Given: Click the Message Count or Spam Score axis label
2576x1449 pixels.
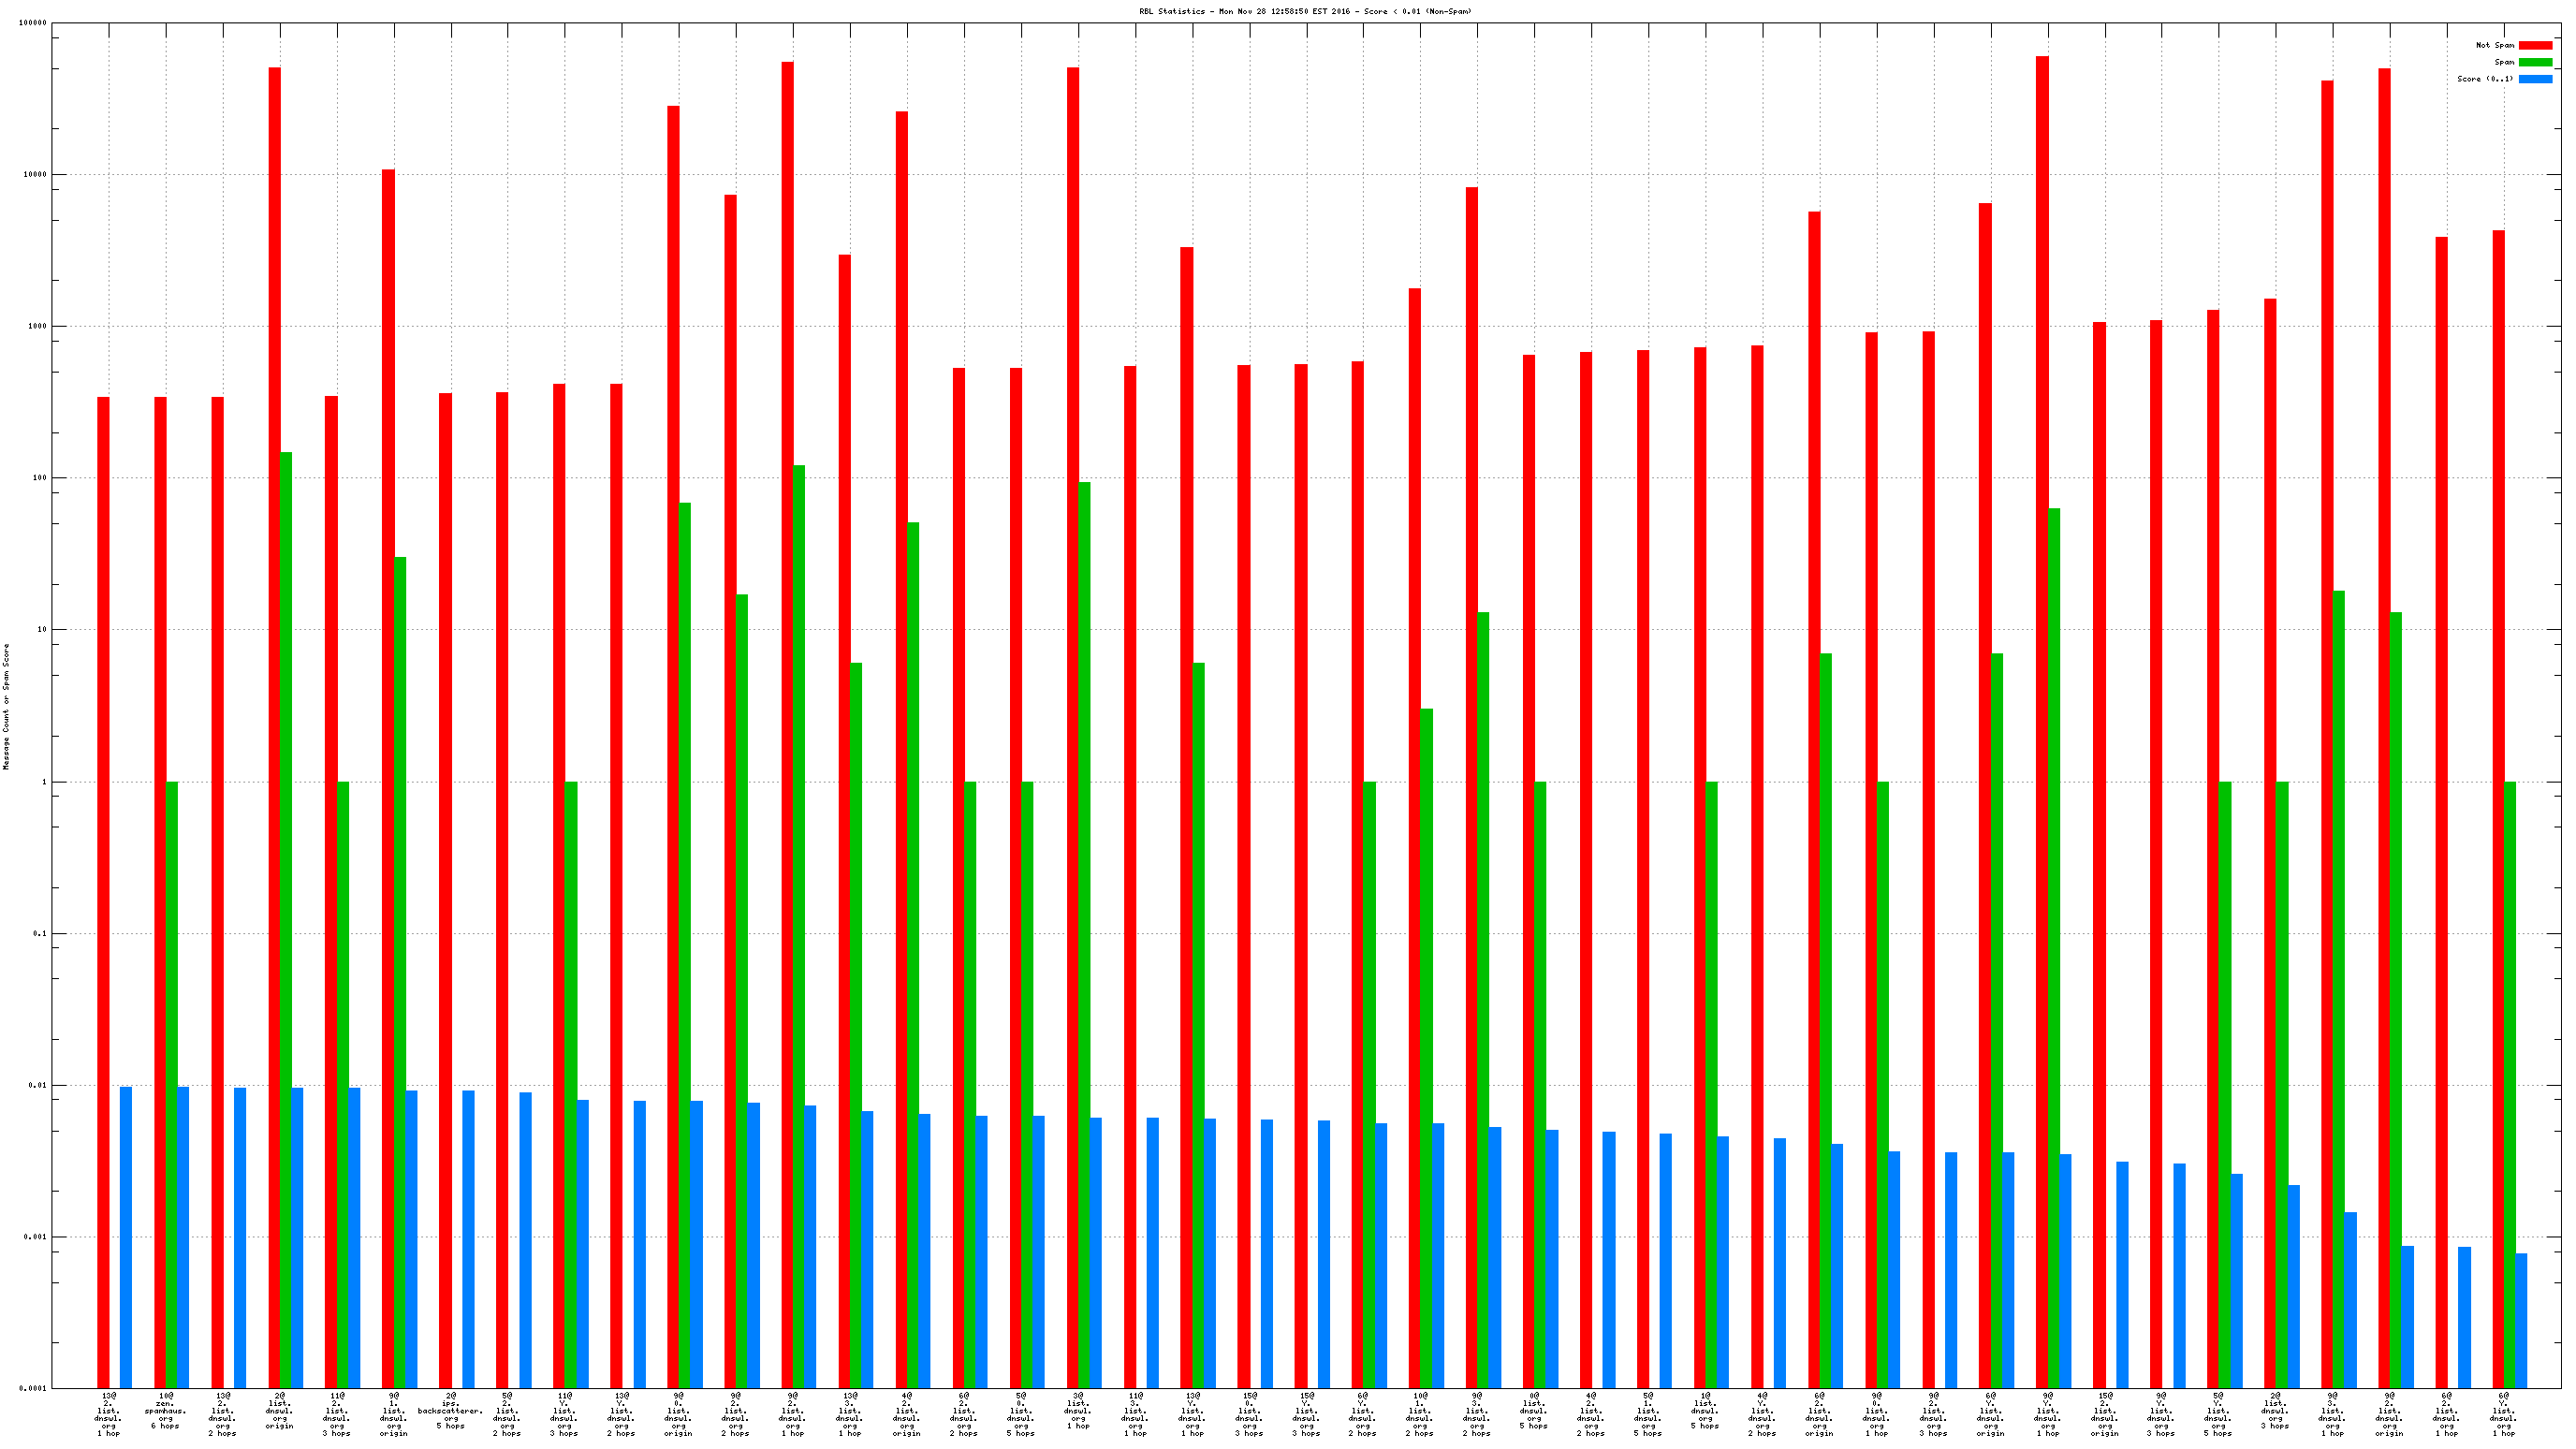Looking at the screenshot, I should (x=6, y=706).
